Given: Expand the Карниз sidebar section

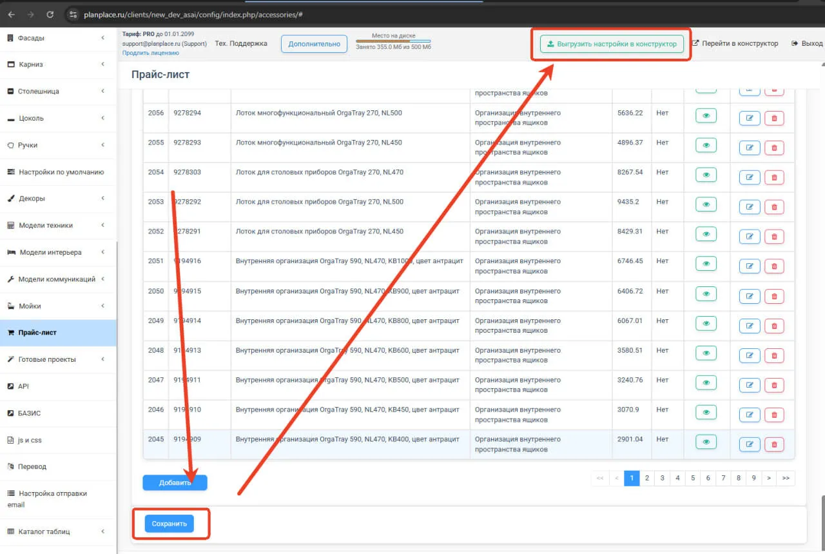Looking at the screenshot, I should point(57,64).
